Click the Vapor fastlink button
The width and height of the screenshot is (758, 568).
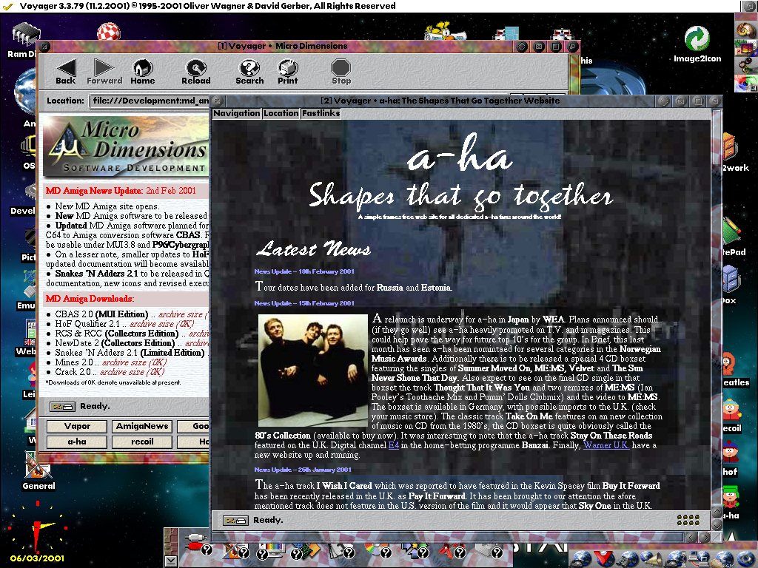(78, 426)
